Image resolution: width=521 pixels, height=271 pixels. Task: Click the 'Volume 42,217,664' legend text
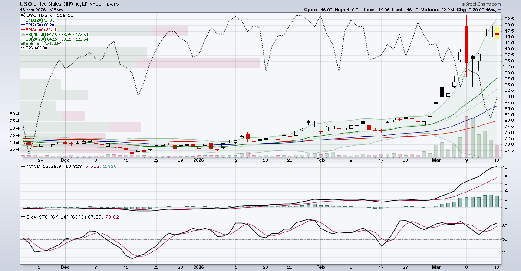pos(43,44)
